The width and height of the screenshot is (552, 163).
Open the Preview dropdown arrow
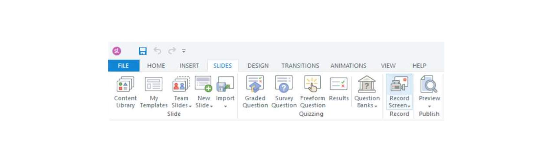point(429,106)
